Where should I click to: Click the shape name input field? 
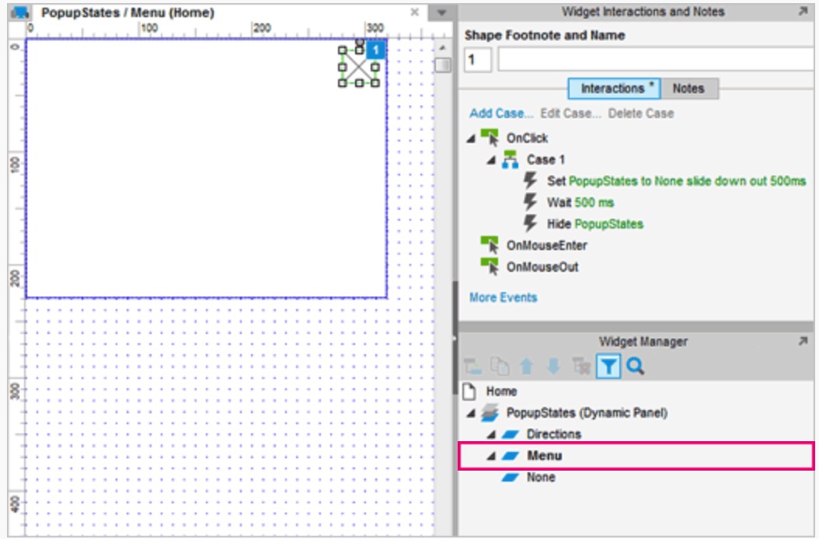(x=656, y=60)
